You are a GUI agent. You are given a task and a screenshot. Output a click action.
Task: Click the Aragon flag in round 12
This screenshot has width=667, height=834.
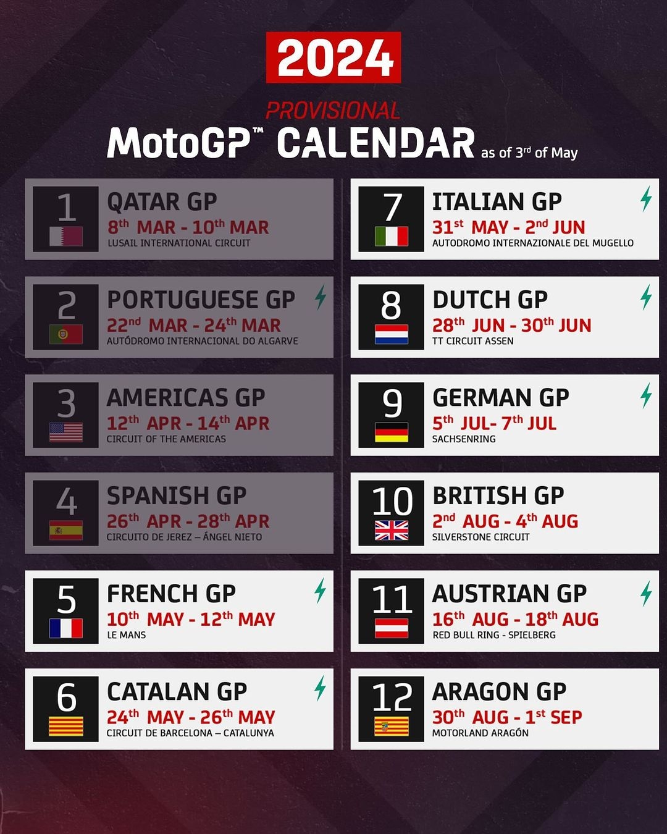392,726
